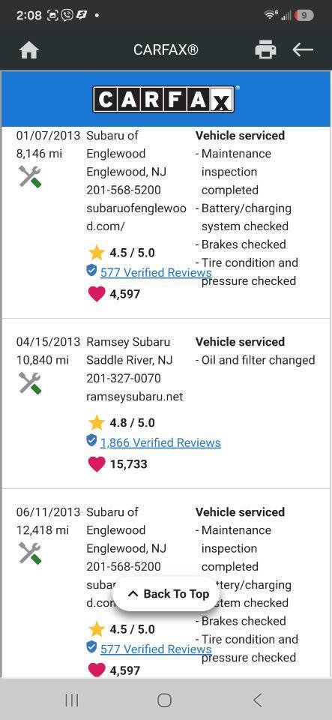The width and height of the screenshot is (332, 720).
Task: Tap Android home navigation button
Action: pos(165,700)
